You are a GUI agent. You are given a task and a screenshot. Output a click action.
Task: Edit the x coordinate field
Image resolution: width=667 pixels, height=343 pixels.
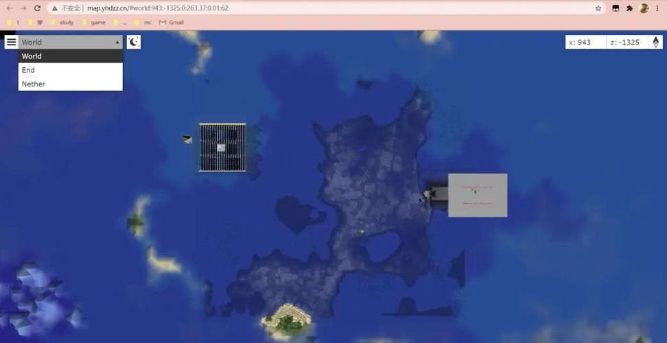586,42
